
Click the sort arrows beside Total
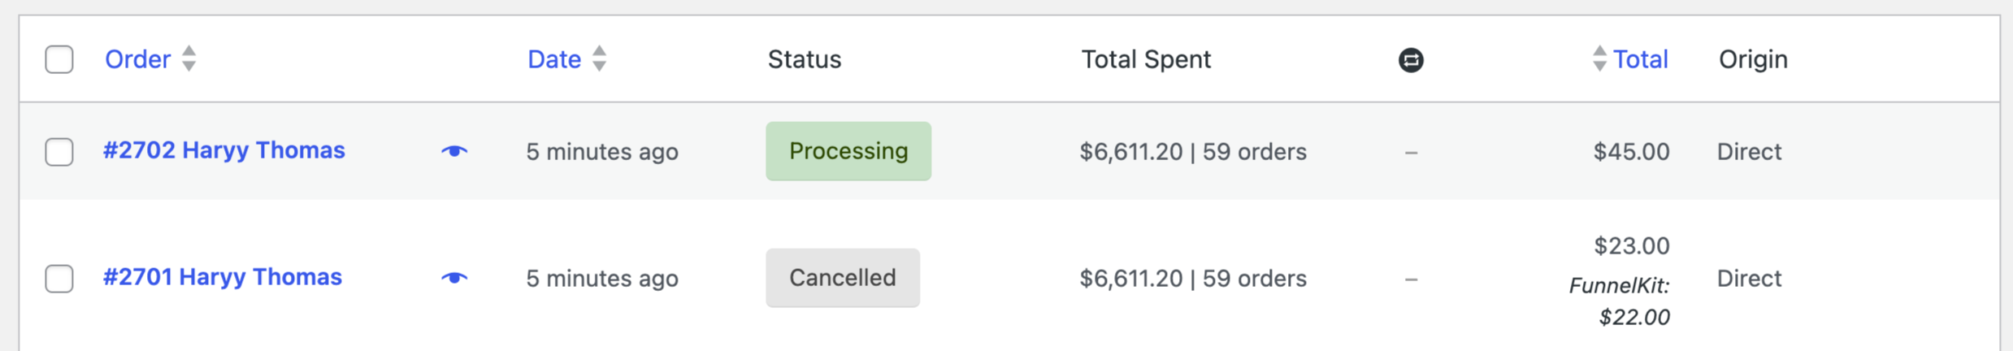tap(1599, 58)
